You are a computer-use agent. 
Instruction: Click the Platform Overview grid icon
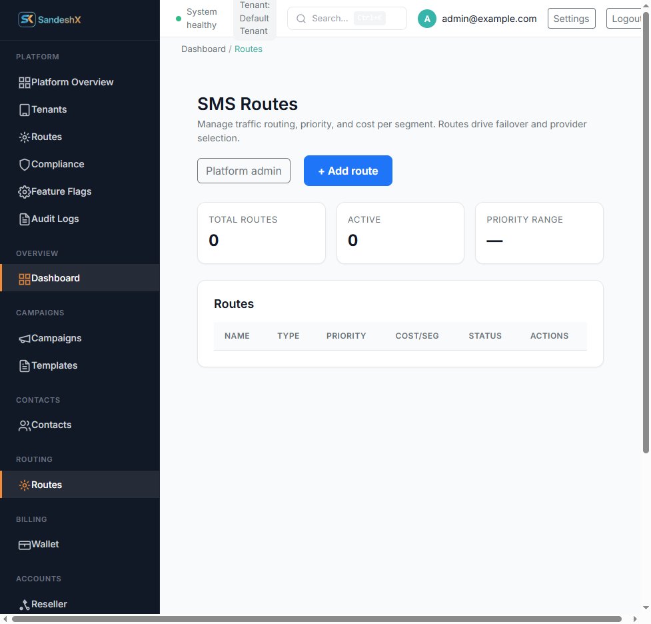(25, 82)
